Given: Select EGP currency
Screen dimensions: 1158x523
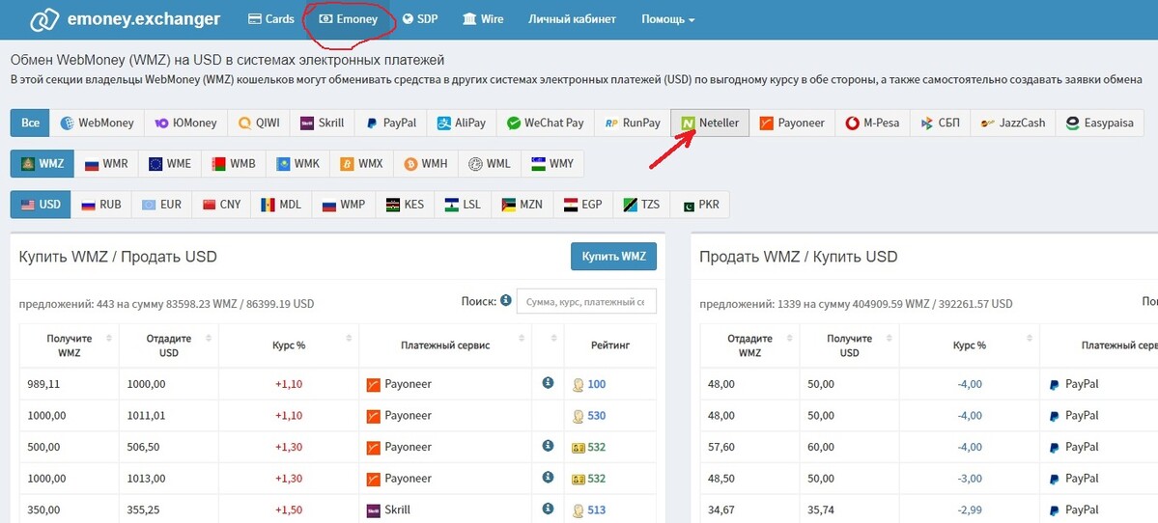Looking at the screenshot, I should 582,205.
